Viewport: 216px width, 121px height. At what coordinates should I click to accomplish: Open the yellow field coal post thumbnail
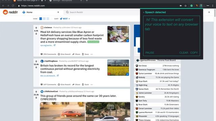pos(118,68)
